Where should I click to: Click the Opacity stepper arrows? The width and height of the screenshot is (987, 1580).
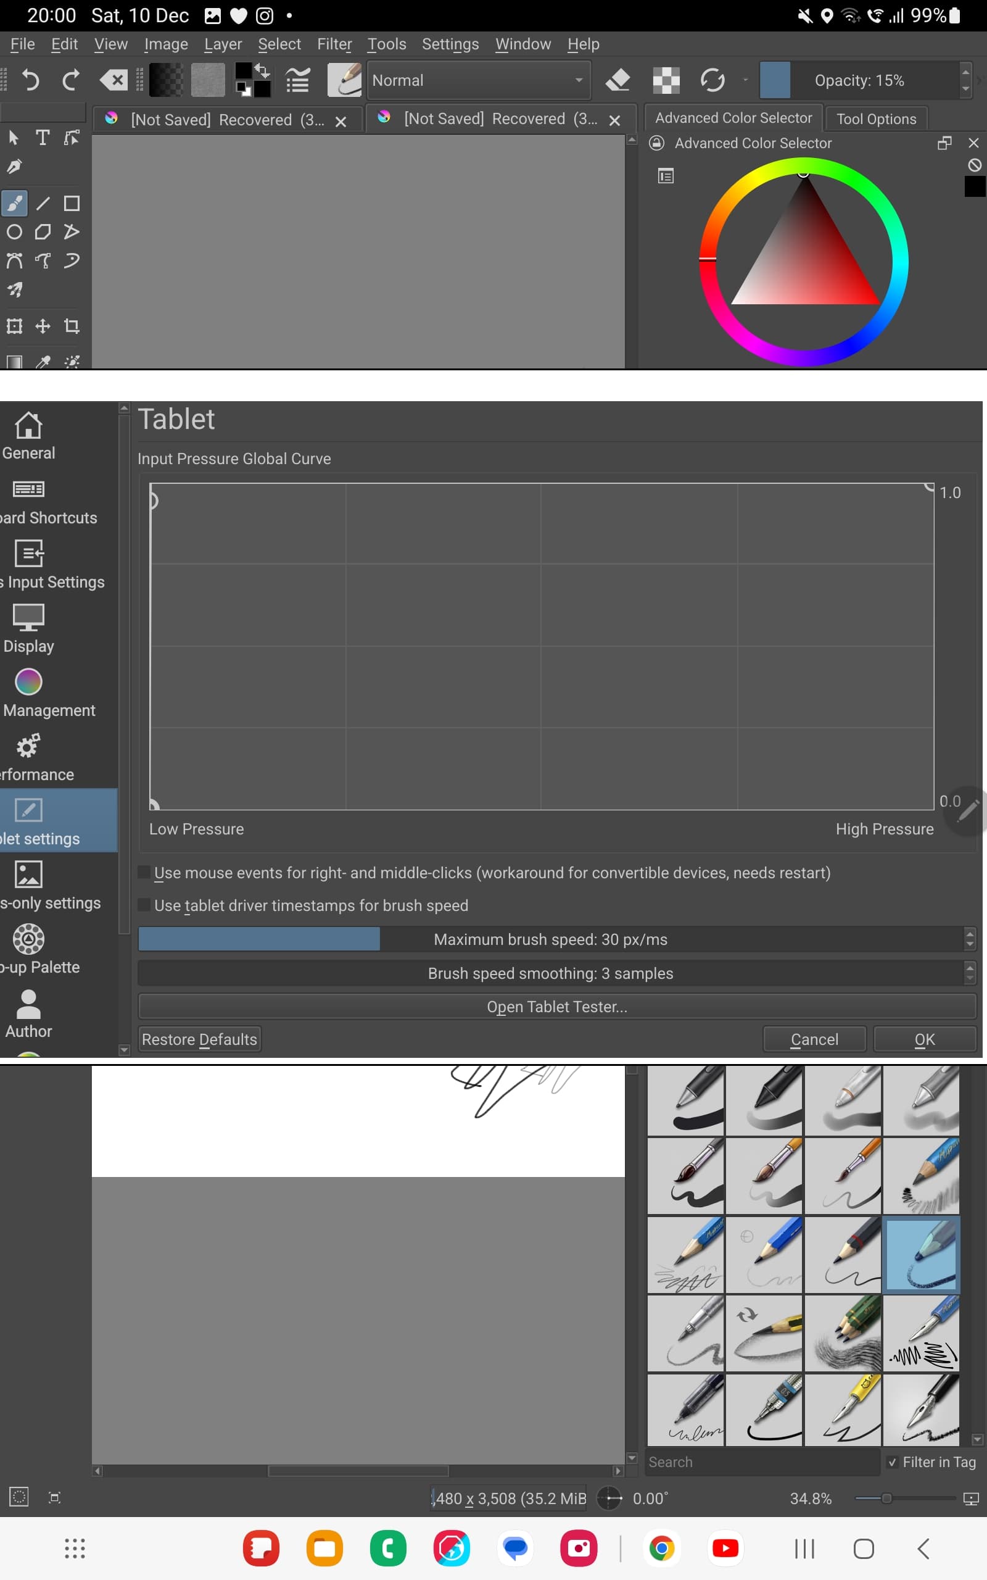coord(965,80)
